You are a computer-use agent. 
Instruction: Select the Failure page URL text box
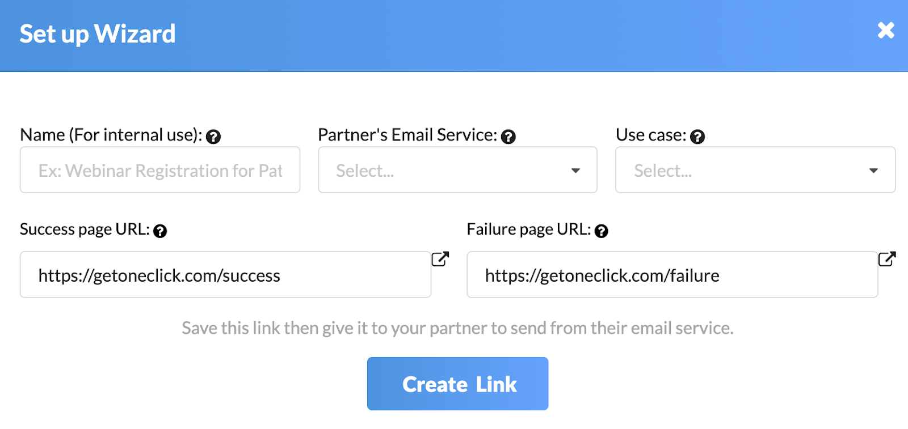coord(672,275)
